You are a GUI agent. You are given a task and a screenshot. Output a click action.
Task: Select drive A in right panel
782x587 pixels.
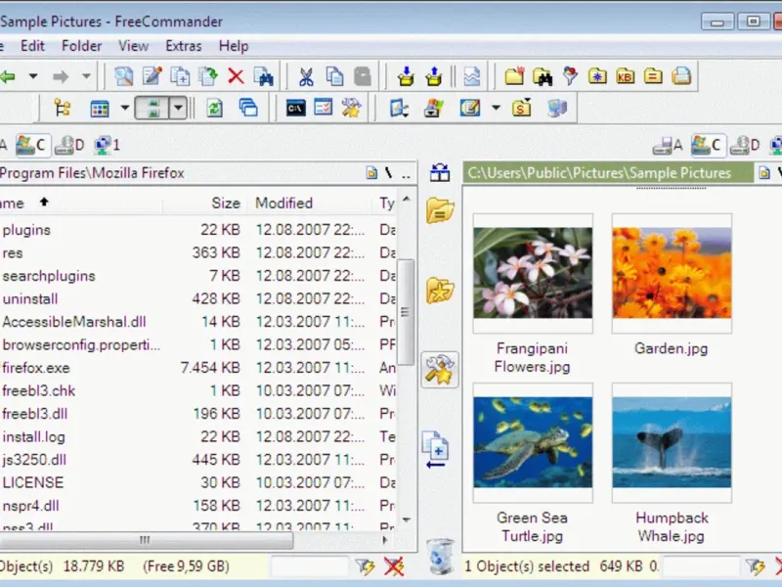(668, 145)
